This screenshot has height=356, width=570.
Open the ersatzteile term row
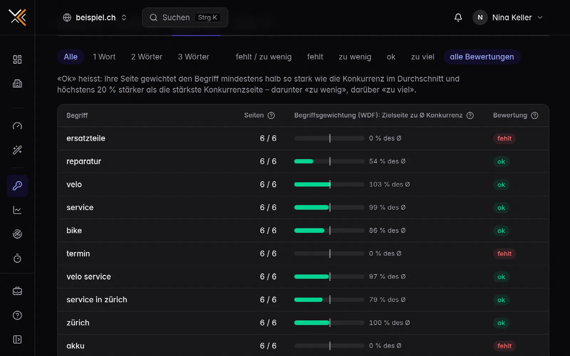[303, 138]
